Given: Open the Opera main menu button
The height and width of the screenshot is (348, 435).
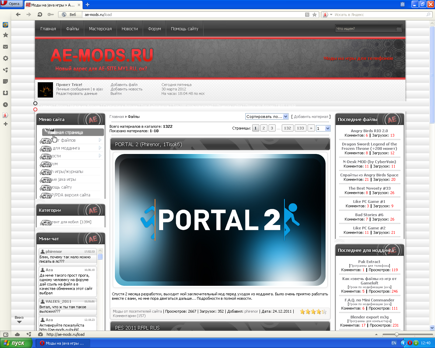Looking at the screenshot, I should point(12,4).
